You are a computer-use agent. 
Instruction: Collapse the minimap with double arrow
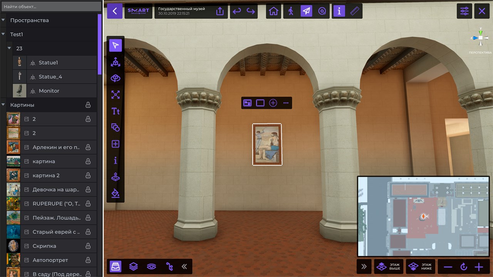tap(364, 266)
